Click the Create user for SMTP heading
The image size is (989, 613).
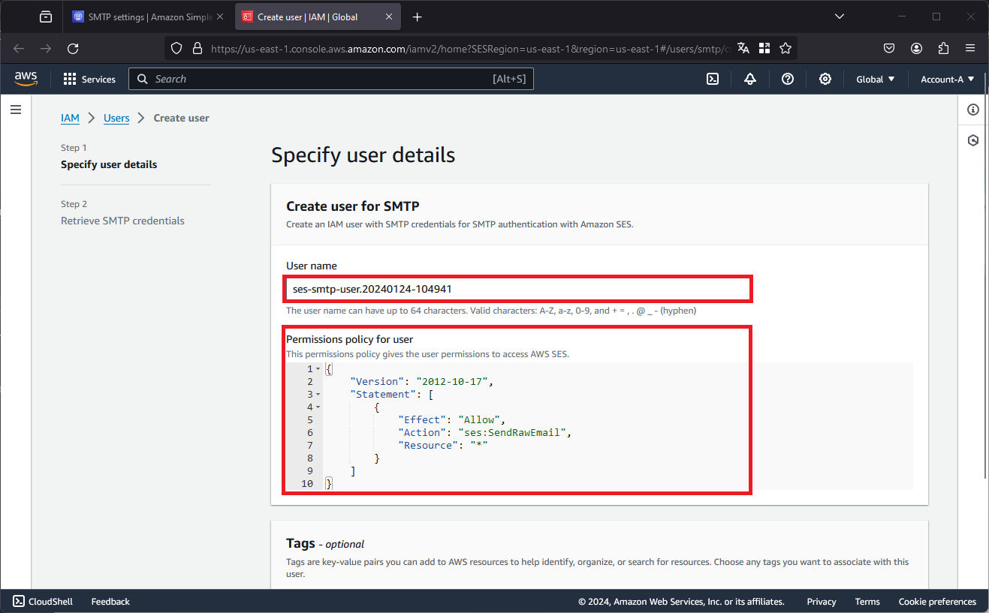click(x=352, y=206)
